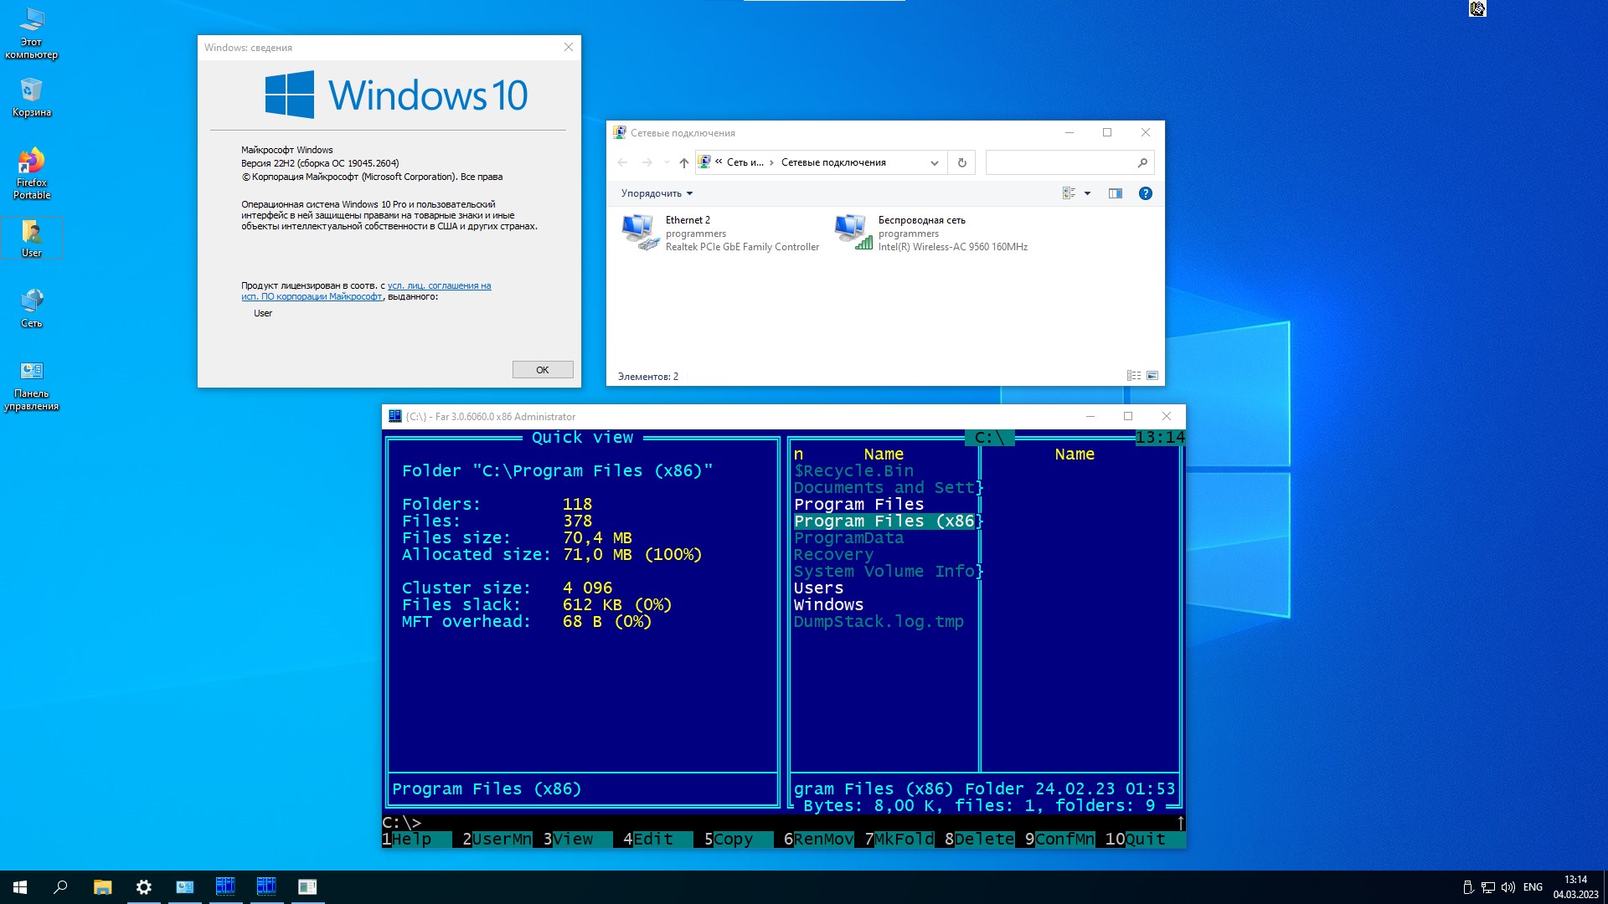1608x904 pixels.
Task: Switch to details view in status bar
Action: [1133, 376]
